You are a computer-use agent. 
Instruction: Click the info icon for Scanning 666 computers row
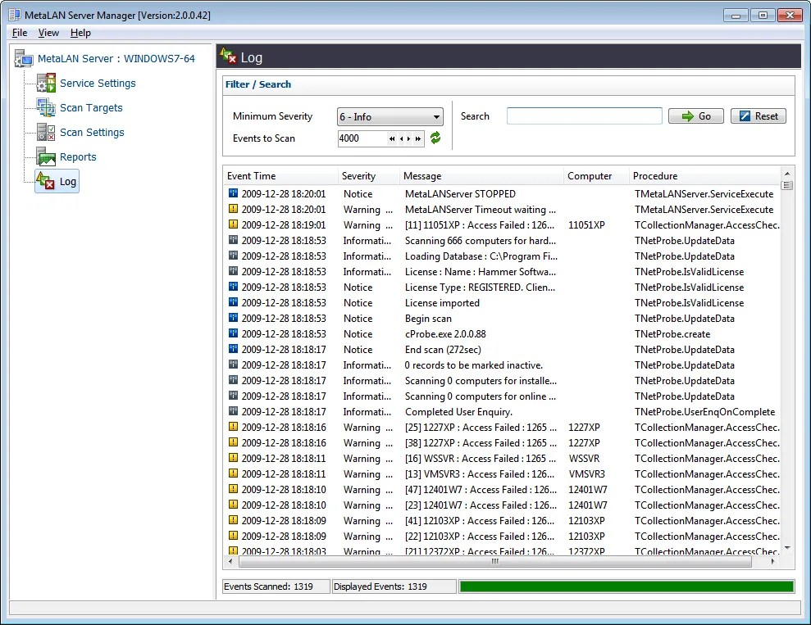(233, 240)
